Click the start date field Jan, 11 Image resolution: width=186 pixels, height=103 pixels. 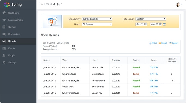[141, 24]
